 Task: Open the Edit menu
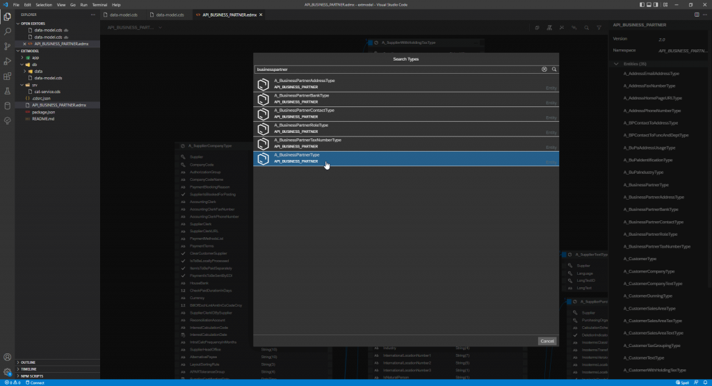click(x=27, y=5)
